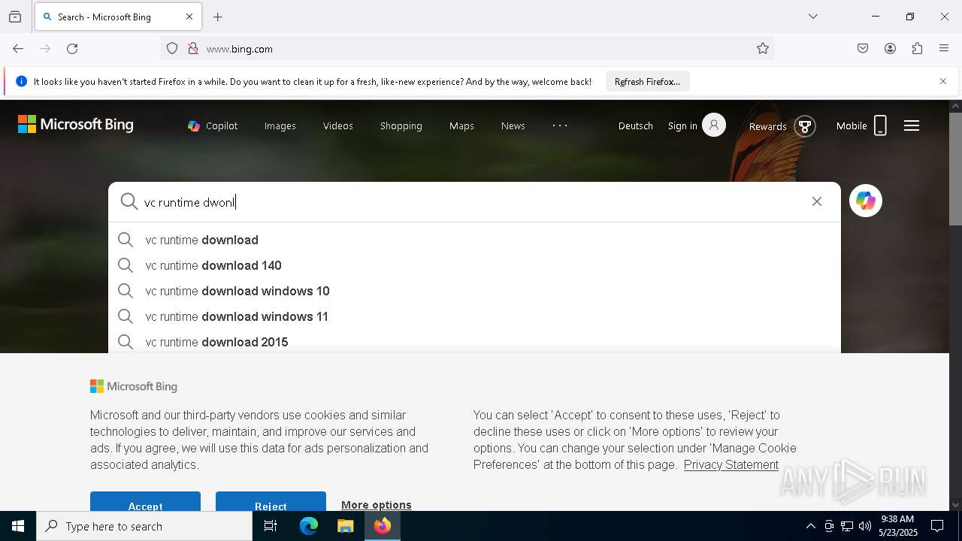The image size is (962, 541).
Task: Open News search tab
Action: pos(513,126)
